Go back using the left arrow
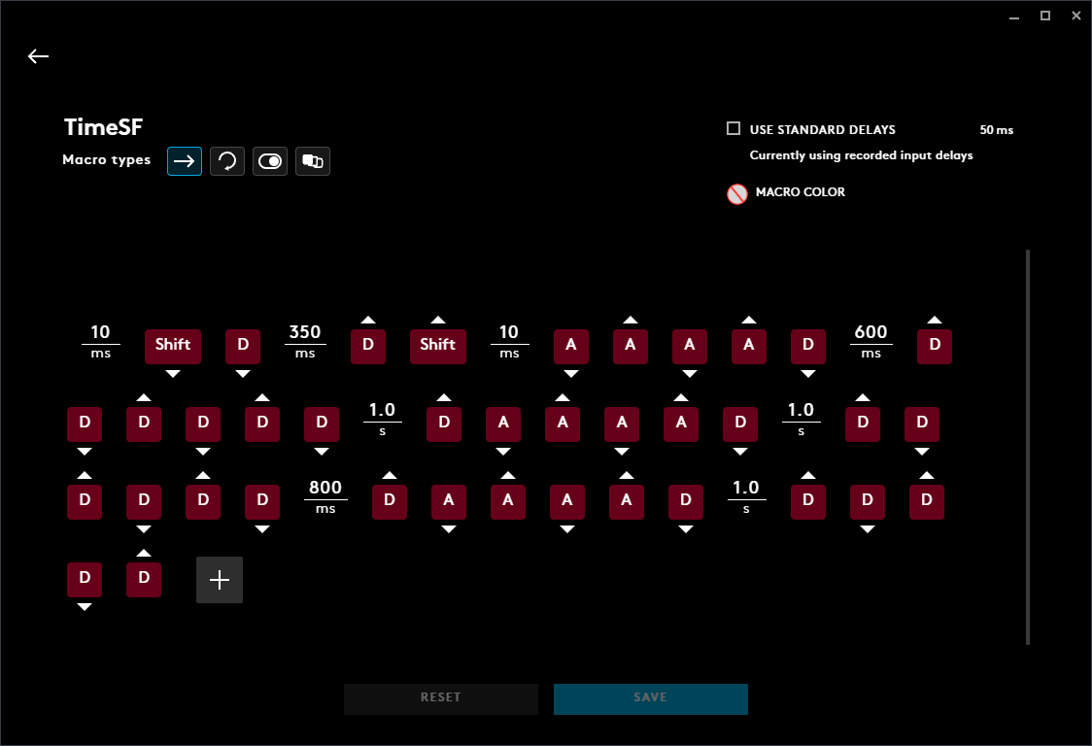This screenshot has width=1092, height=746. tap(38, 56)
